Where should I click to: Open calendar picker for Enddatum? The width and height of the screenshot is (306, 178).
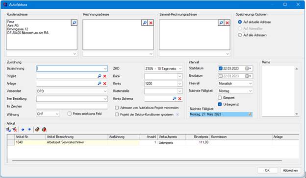(249, 76)
